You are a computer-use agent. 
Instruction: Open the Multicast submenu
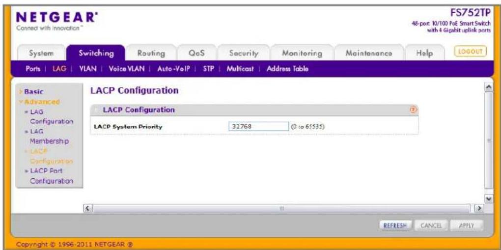tap(240, 69)
